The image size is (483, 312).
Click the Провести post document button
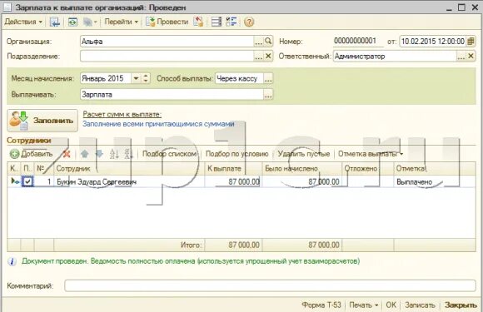pos(167,22)
